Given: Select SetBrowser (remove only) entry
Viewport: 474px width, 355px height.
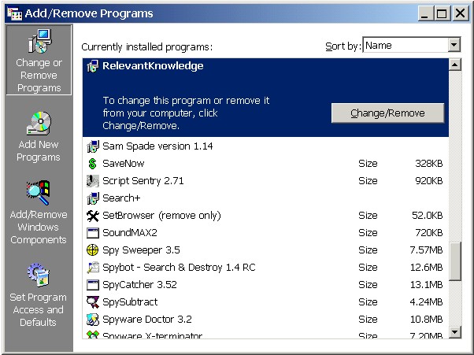Looking at the screenshot, I should coord(265,216).
